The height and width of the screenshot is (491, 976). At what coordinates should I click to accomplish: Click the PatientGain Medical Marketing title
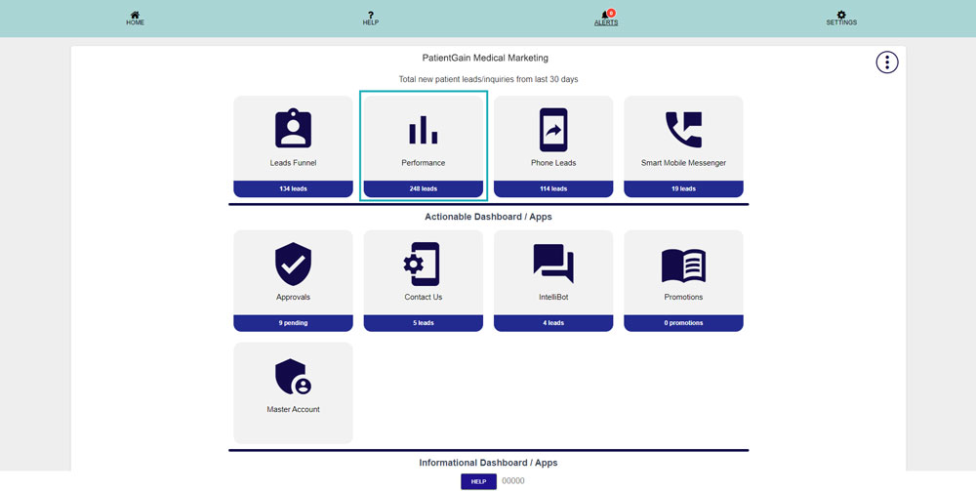click(485, 58)
